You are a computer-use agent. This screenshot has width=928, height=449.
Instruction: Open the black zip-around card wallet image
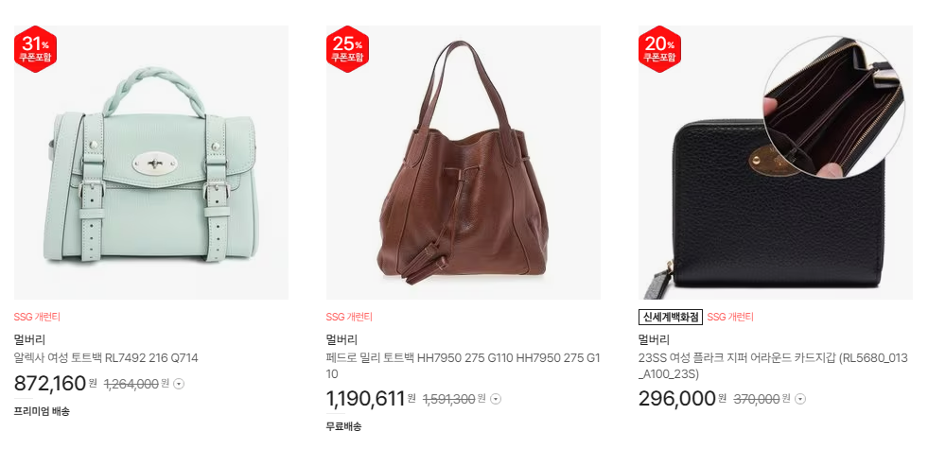776,163
